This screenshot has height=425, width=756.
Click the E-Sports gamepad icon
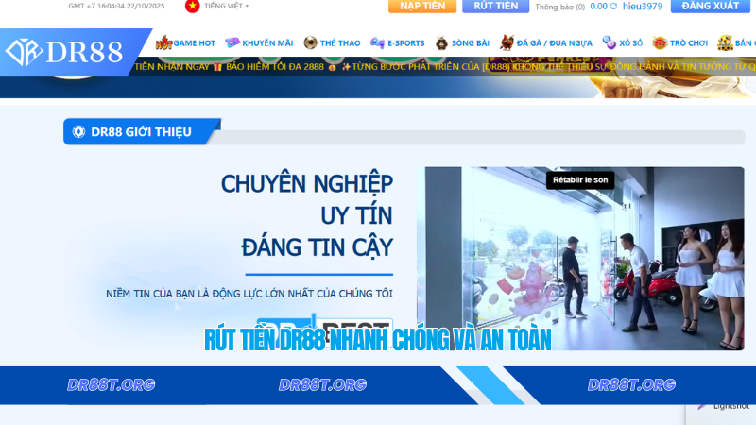[377, 42]
